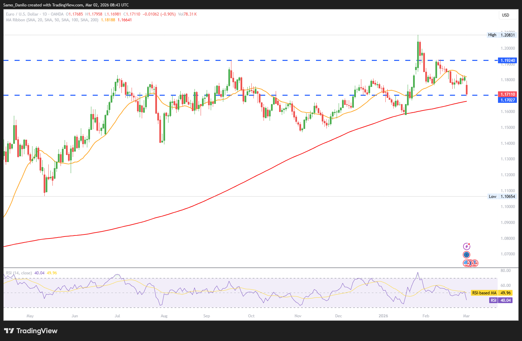This screenshot has width=522, height=341.
Task: Click the blue 1.19240 price label
Action: (507, 61)
